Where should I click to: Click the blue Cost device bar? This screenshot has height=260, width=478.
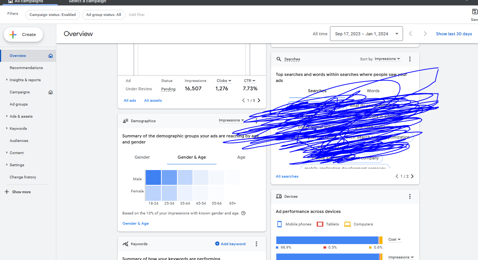(327, 240)
